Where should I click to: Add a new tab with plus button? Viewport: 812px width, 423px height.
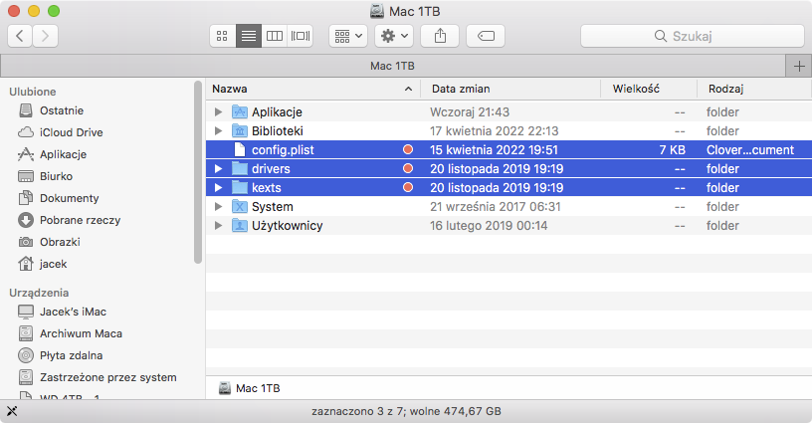tap(799, 66)
